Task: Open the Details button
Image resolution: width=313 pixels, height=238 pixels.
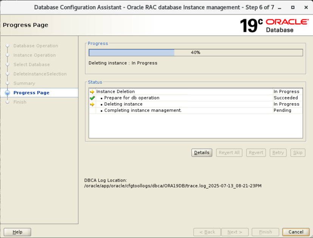Action: pyautogui.click(x=202, y=152)
